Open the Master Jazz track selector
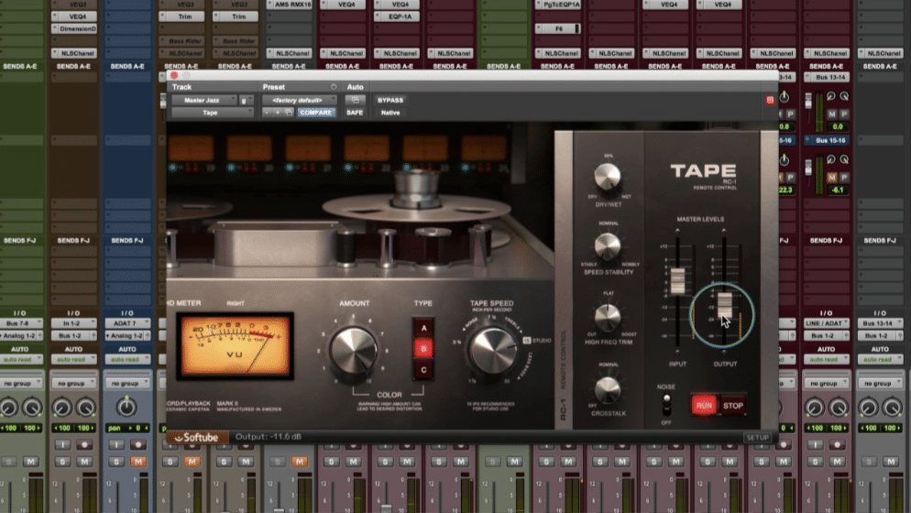911x513 pixels. 204,100
